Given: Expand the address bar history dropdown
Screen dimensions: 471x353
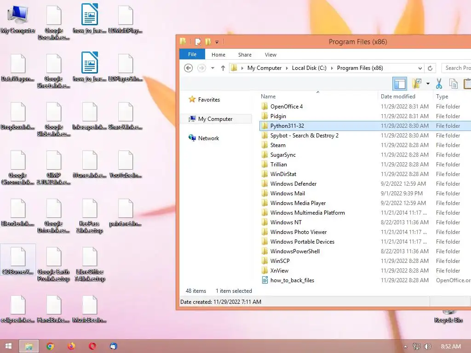Looking at the screenshot, I should (x=420, y=68).
